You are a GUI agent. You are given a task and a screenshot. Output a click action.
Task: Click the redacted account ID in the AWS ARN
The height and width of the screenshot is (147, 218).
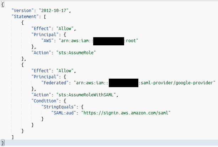pos(108,40)
